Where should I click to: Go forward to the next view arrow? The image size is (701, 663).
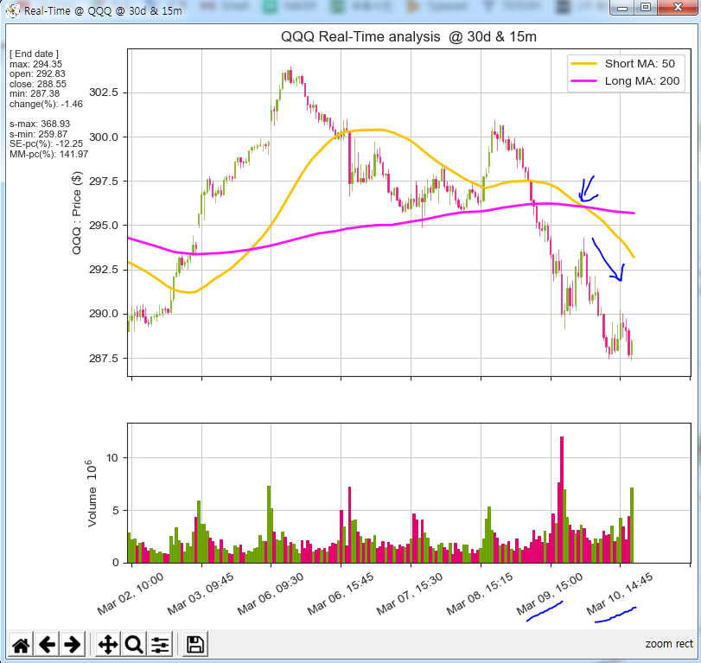click(x=73, y=644)
